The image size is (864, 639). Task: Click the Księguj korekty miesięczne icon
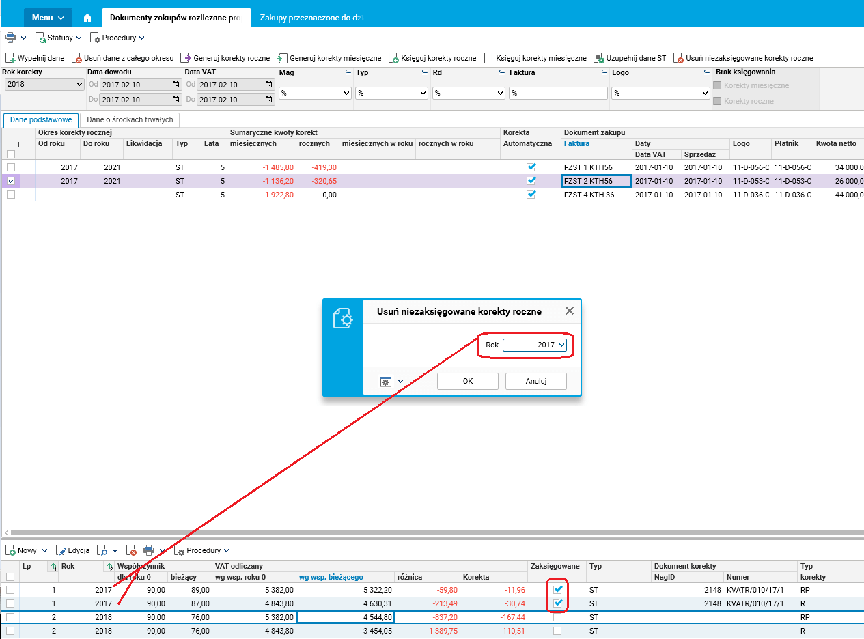pos(488,59)
